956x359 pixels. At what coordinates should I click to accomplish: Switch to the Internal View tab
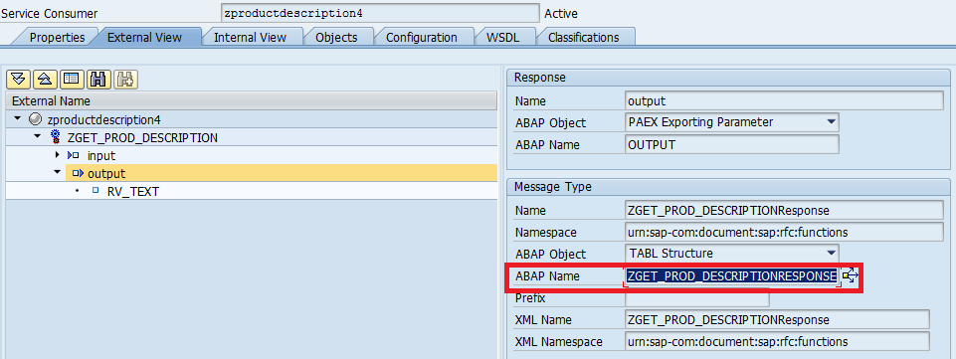coord(250,37)
